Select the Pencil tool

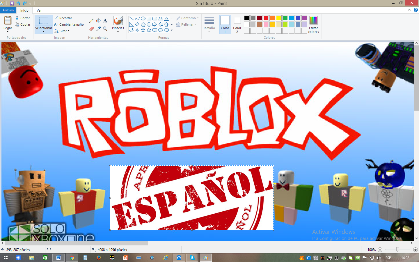(91, 21)
